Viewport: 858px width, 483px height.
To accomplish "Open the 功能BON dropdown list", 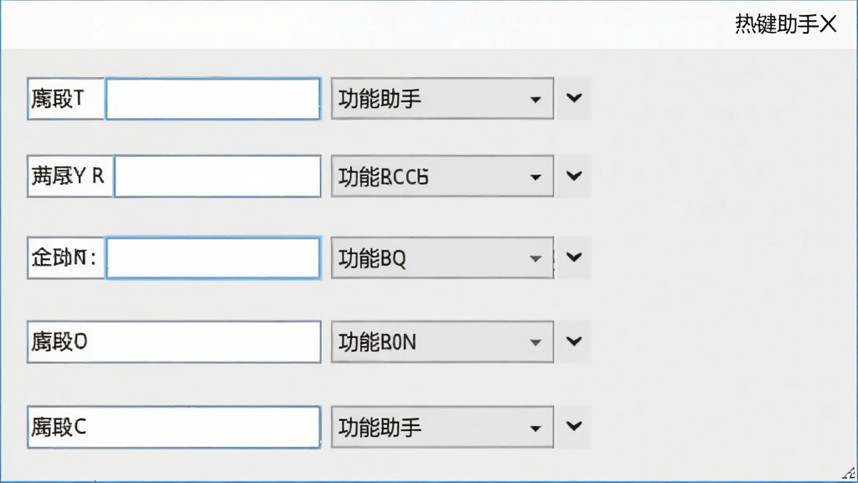I will click(x=442, y=342).
